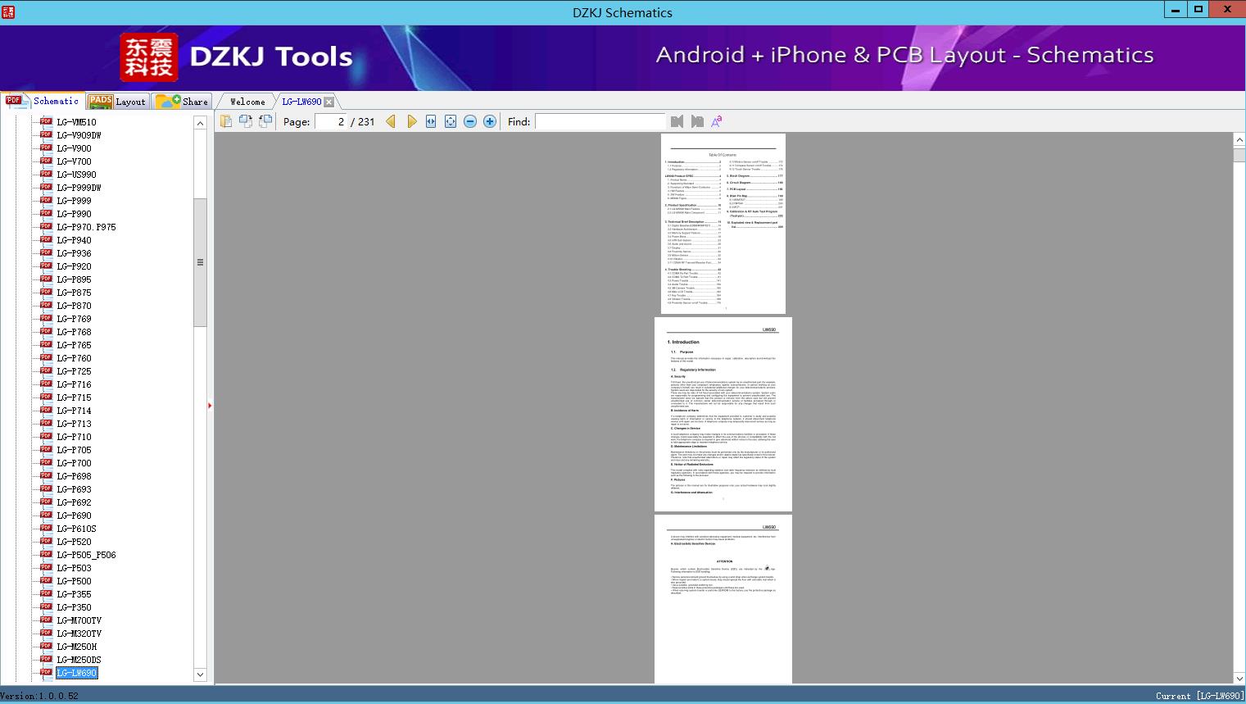The width and height of the screenshot is (1246, 704).
Task: Select LG-P505_P506 in the model tree
Action: (86, 555)
